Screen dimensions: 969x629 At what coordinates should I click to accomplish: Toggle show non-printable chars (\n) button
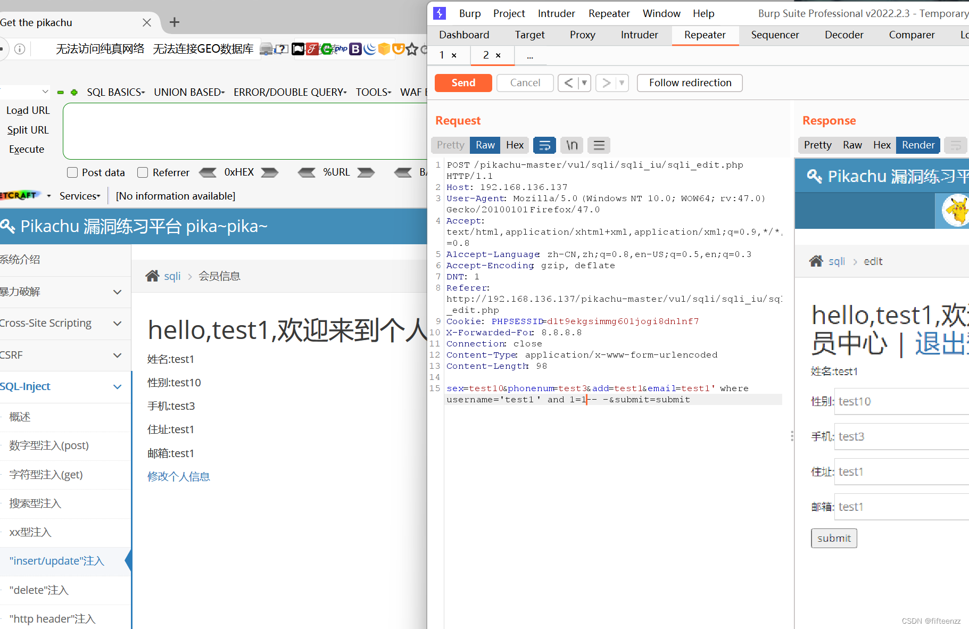[572, 145]
